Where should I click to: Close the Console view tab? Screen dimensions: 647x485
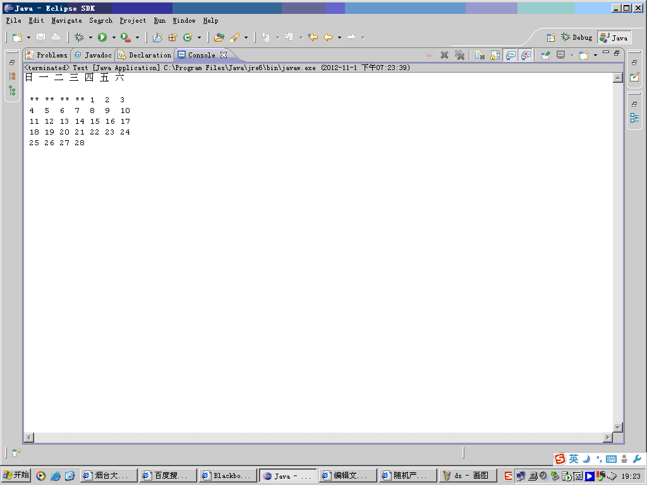tap(224, 55)
